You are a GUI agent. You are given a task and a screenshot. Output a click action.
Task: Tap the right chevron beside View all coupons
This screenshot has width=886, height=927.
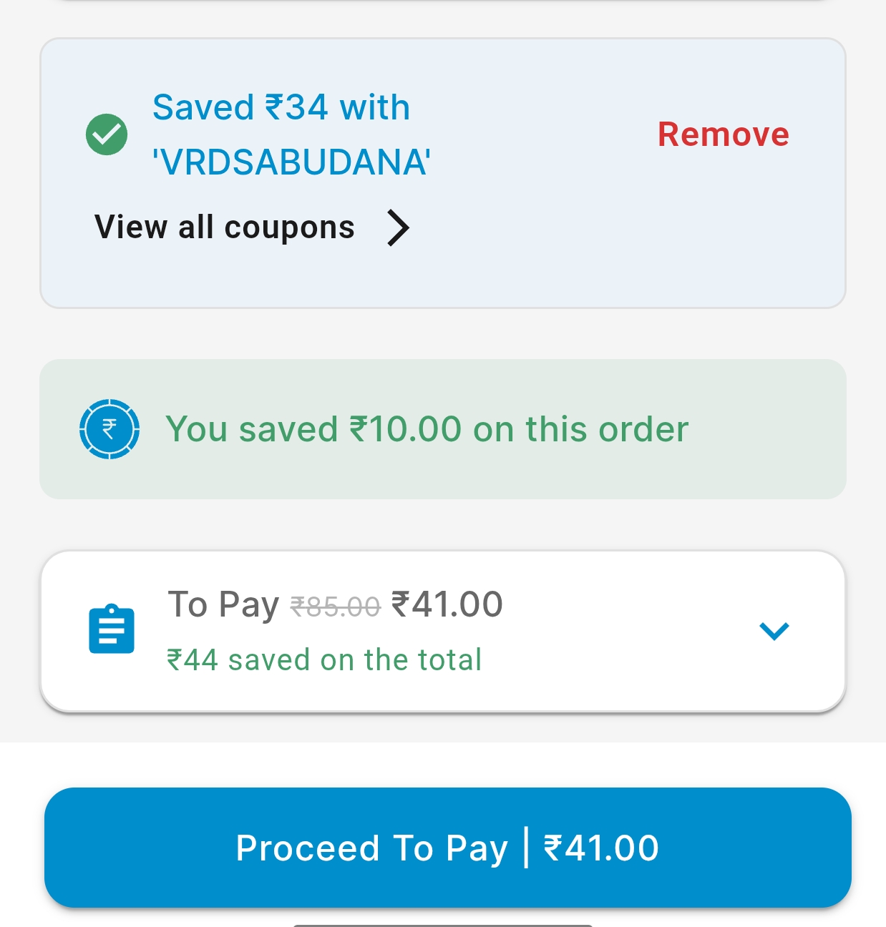click(x=398, y=228)
